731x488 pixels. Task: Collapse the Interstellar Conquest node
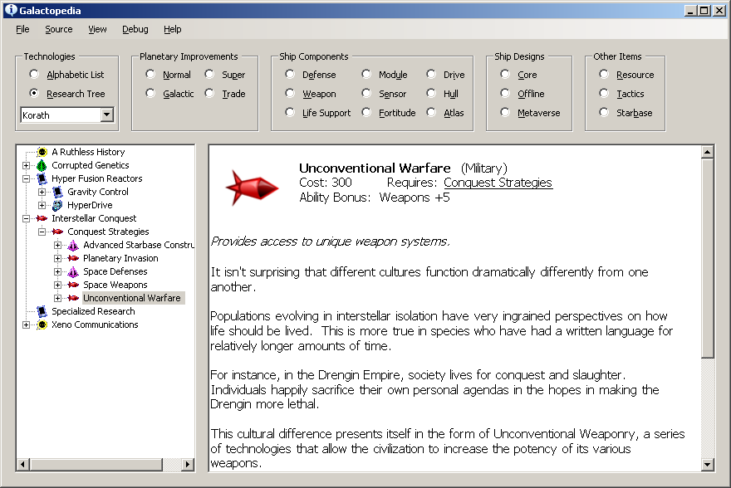26,218
